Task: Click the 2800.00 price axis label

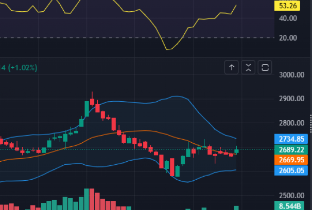Action: point(292,123)
